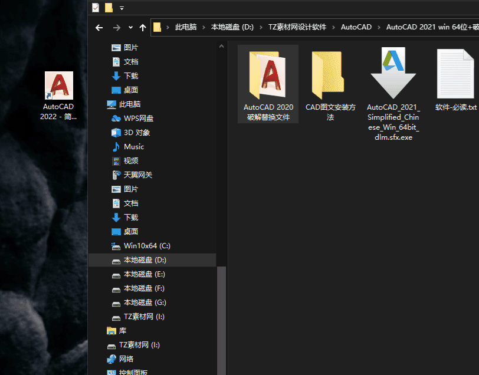Click the Back navigation arrow
The image size is (479, 375).
[x=99, y=28]
